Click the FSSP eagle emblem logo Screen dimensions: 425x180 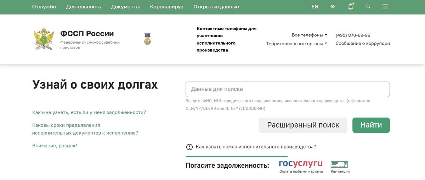pyautogui.click(x=44, y=39)
